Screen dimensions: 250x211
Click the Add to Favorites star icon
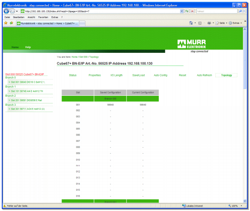pyautogui.click(x=11, y=23)
